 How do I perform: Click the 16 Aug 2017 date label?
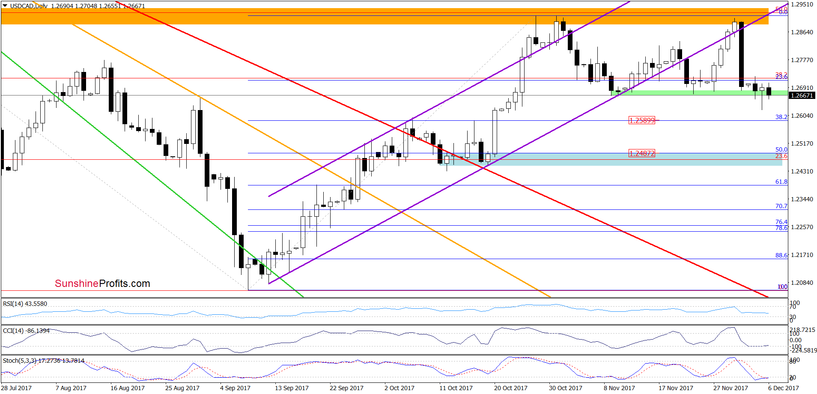(128, 388)
